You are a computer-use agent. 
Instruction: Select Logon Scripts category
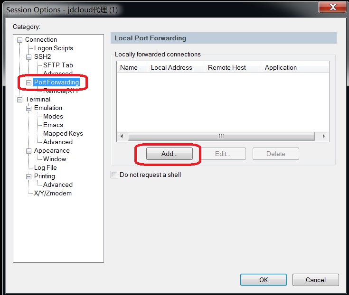53,48
